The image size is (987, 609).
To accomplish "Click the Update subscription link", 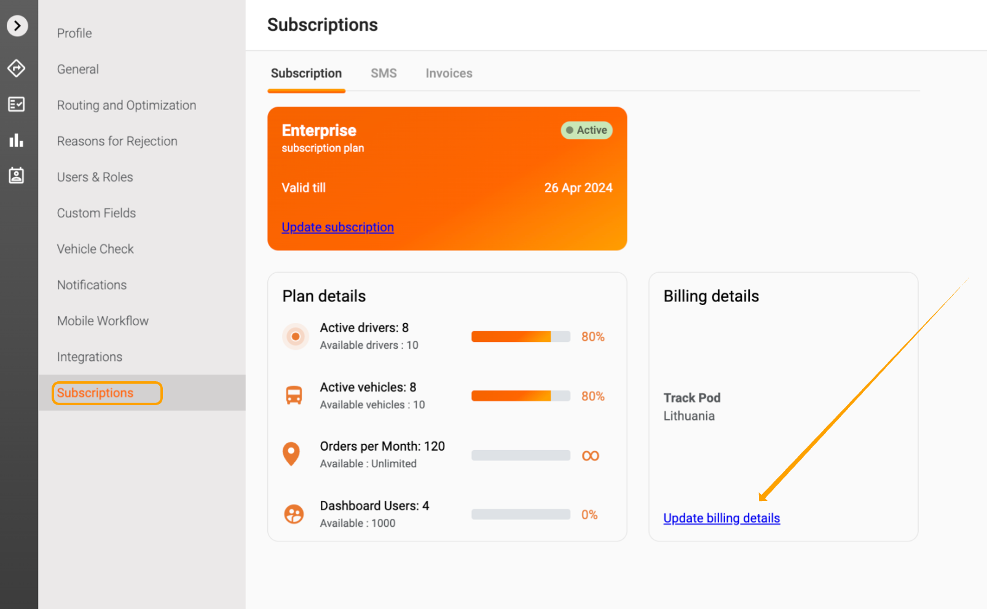I will point(337,227).
